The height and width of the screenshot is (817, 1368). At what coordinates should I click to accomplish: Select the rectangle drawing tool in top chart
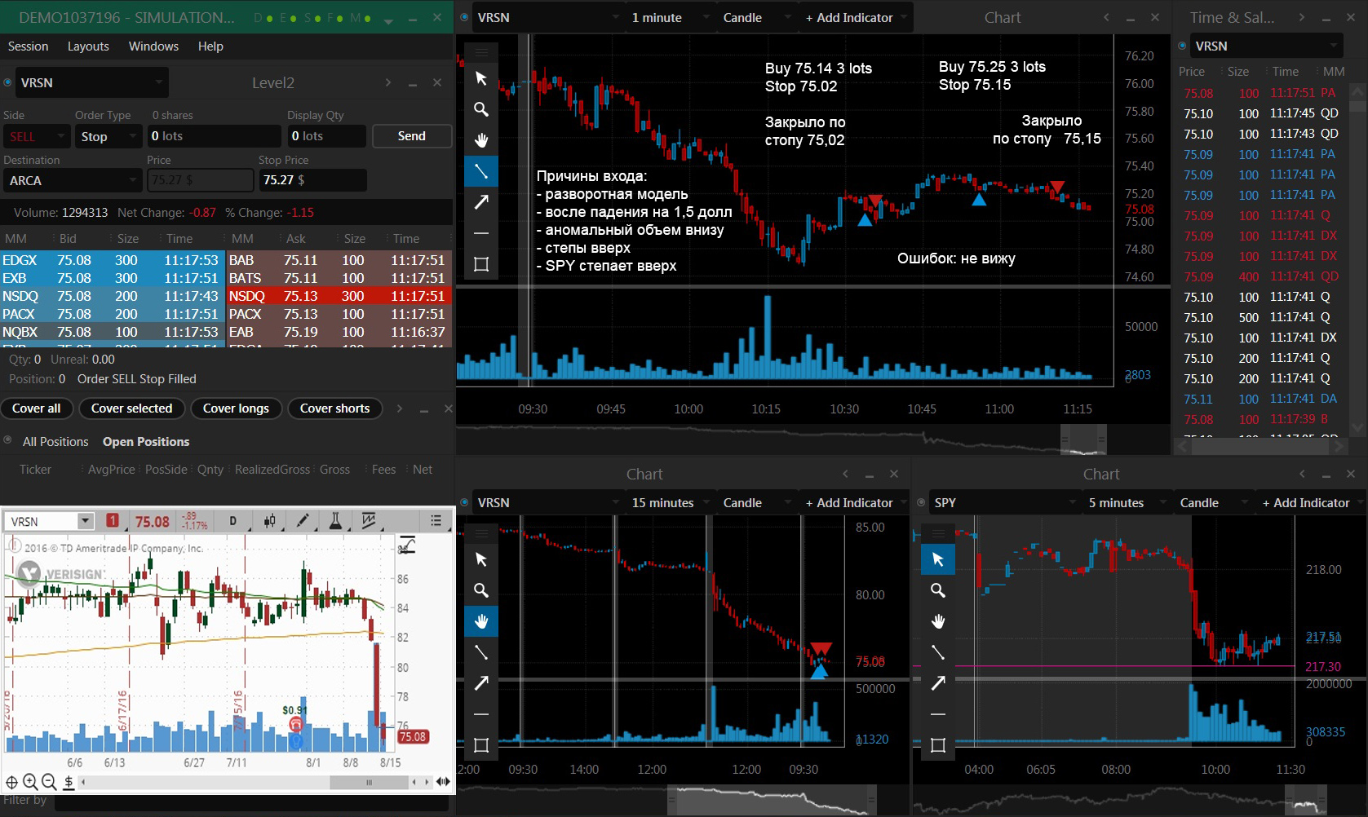click(x=481, y=264)
